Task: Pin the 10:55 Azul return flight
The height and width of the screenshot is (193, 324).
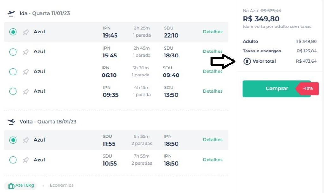Action: [x=26, y=160]
